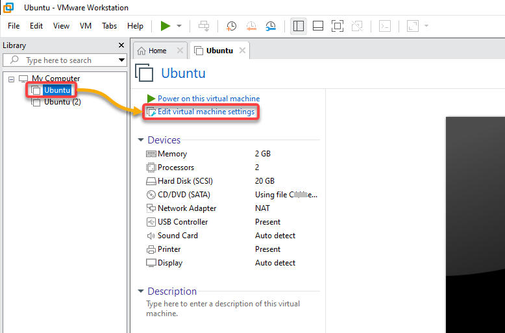Click the Memory device icon

151,154
